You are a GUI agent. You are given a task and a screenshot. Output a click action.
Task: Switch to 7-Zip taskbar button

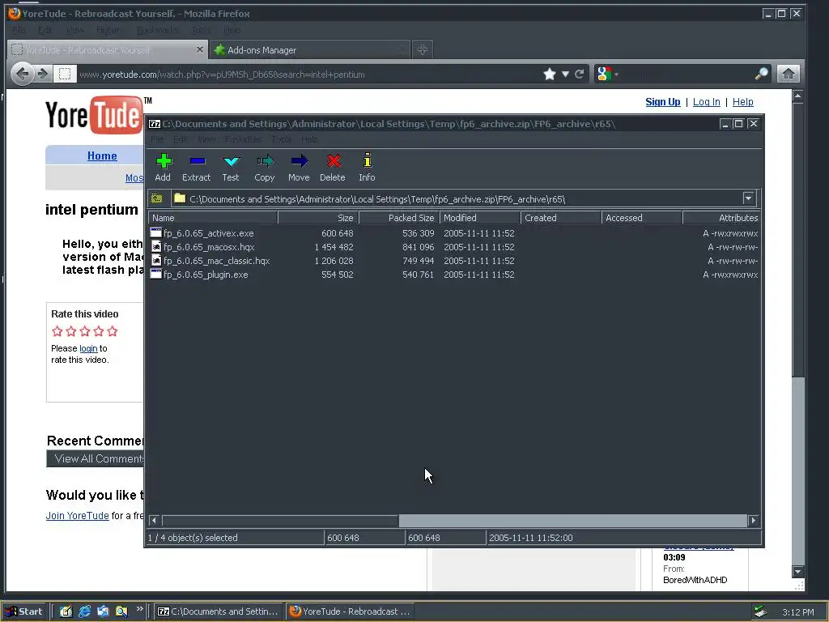point(219,611)
